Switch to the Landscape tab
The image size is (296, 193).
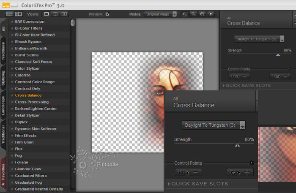tap(3, 105)
